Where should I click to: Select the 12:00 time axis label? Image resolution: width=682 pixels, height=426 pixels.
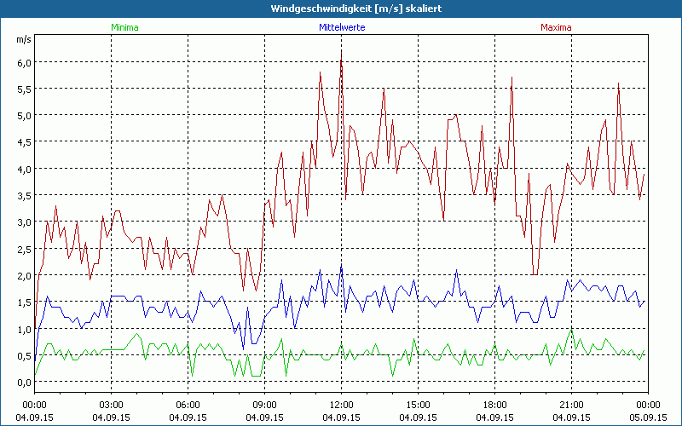[x=341, y=405]
